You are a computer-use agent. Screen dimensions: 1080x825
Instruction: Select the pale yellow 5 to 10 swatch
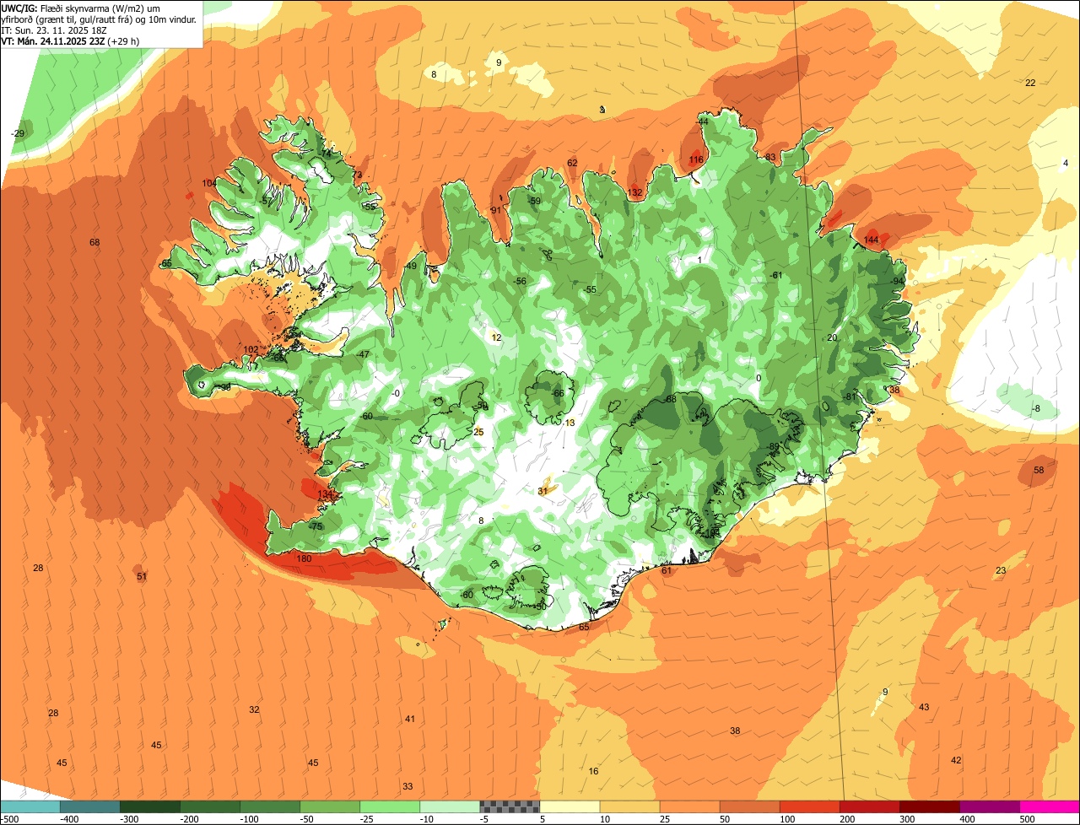pos(570,806)
